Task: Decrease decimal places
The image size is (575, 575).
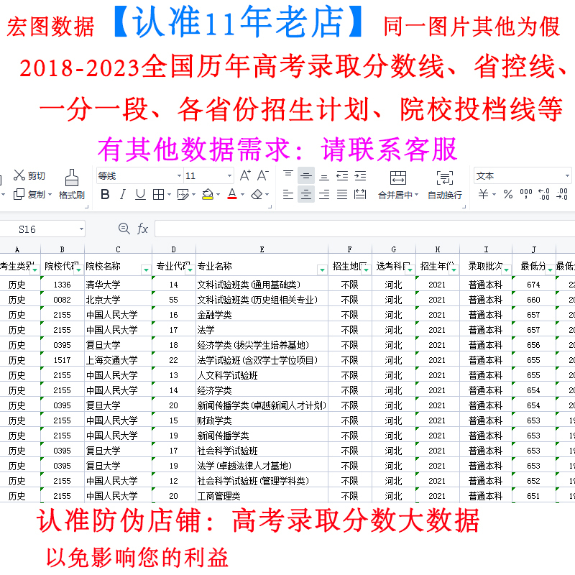Action: [x=562, y=194]
